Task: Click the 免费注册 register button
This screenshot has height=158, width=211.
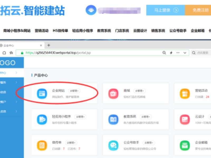Action: click(198, 10)
